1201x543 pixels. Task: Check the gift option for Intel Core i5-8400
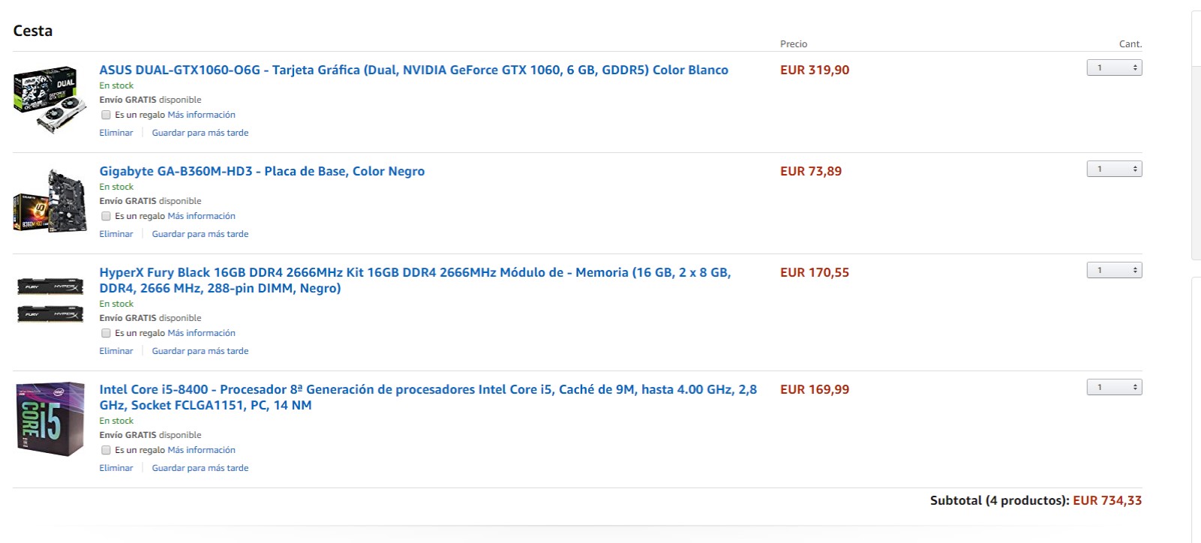coord(107,450)
